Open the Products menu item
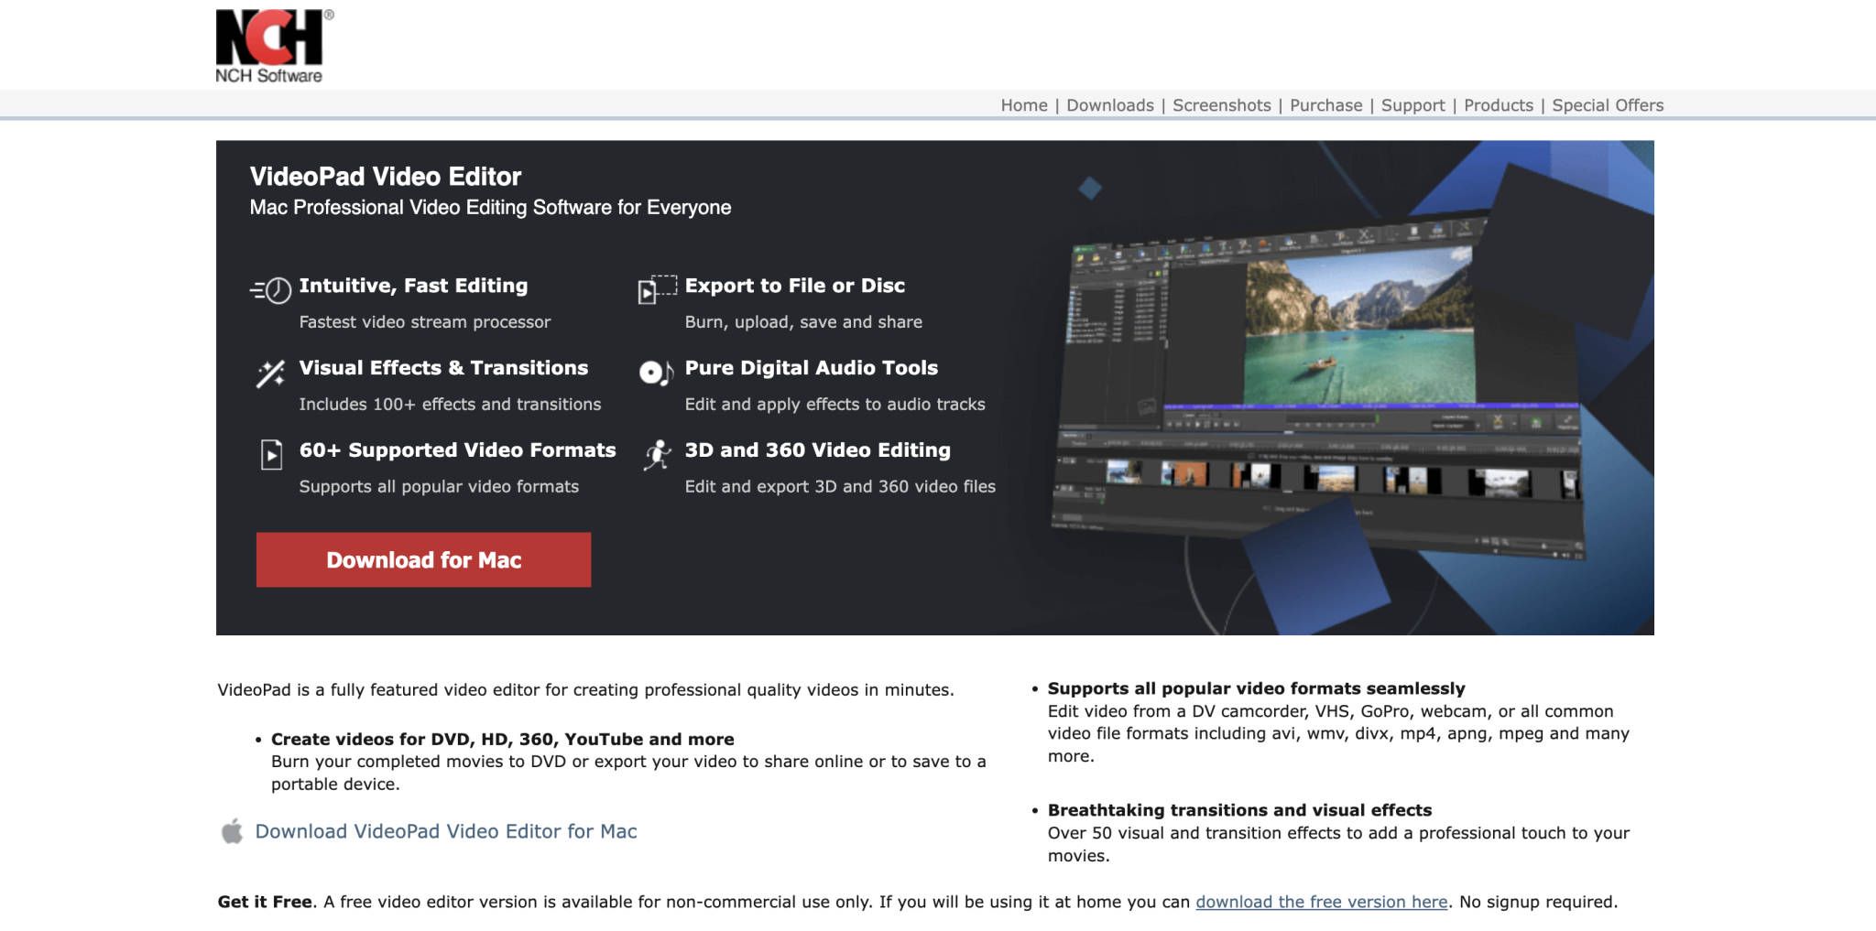Viewport: 1876px width, 931px height. [1498, 105]
